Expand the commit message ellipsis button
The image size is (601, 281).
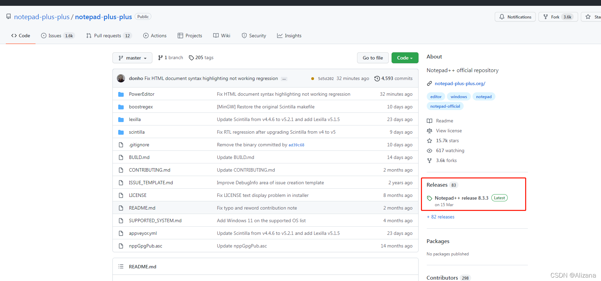284,79
